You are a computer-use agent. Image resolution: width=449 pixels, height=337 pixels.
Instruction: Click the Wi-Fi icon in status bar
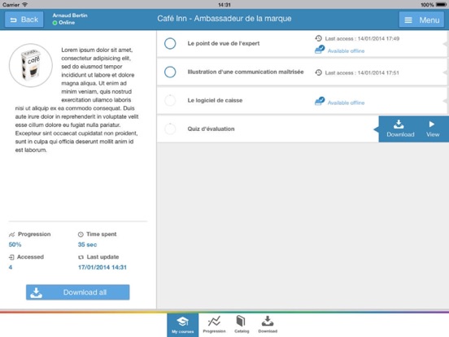pos(25,4)
